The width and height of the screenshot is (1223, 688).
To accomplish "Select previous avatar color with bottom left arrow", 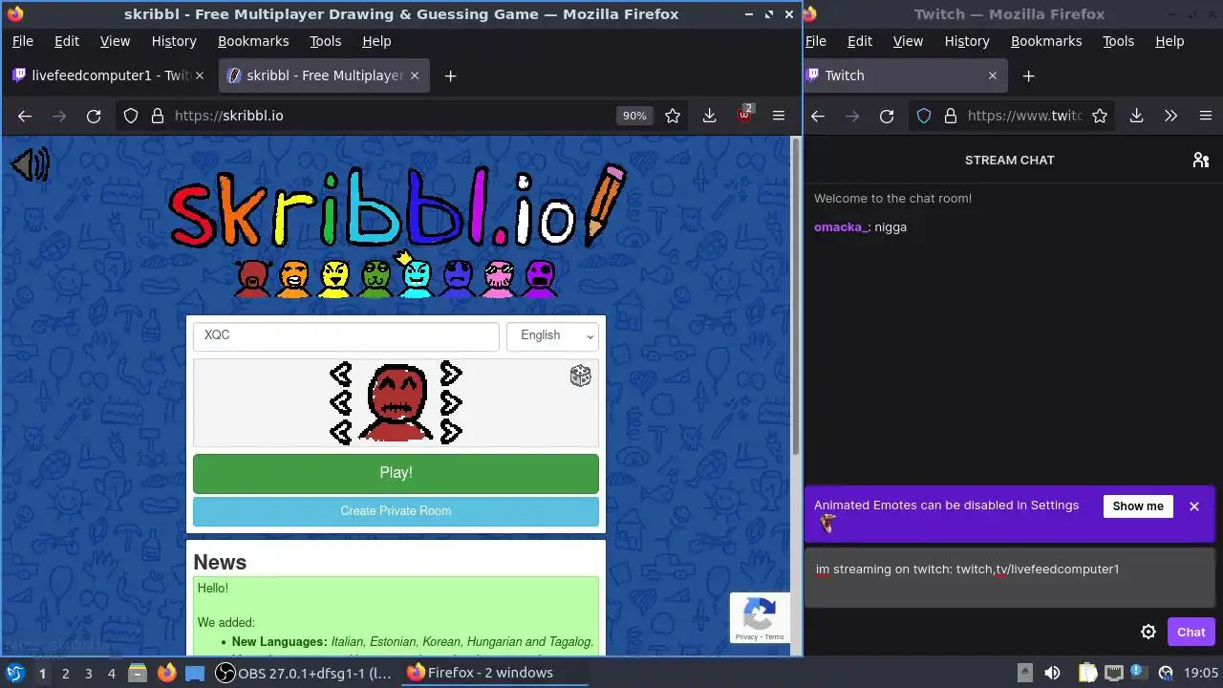I will pos(340,432).
